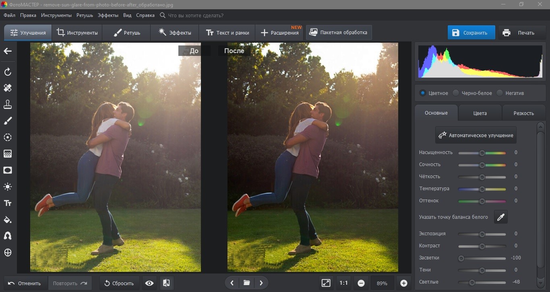550x292 pixels.
Task: Open the Справка menu
Action: [x=145, y=15]
